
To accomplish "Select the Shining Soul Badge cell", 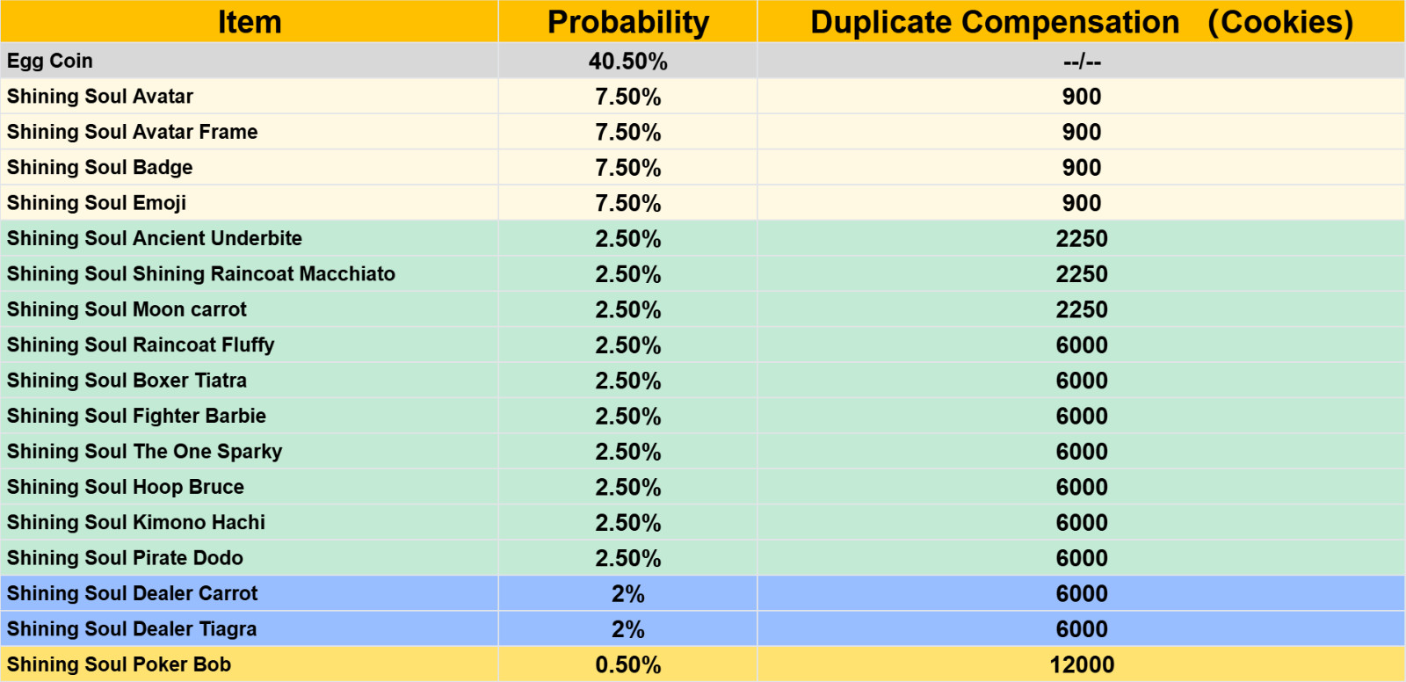I will 250,167.
